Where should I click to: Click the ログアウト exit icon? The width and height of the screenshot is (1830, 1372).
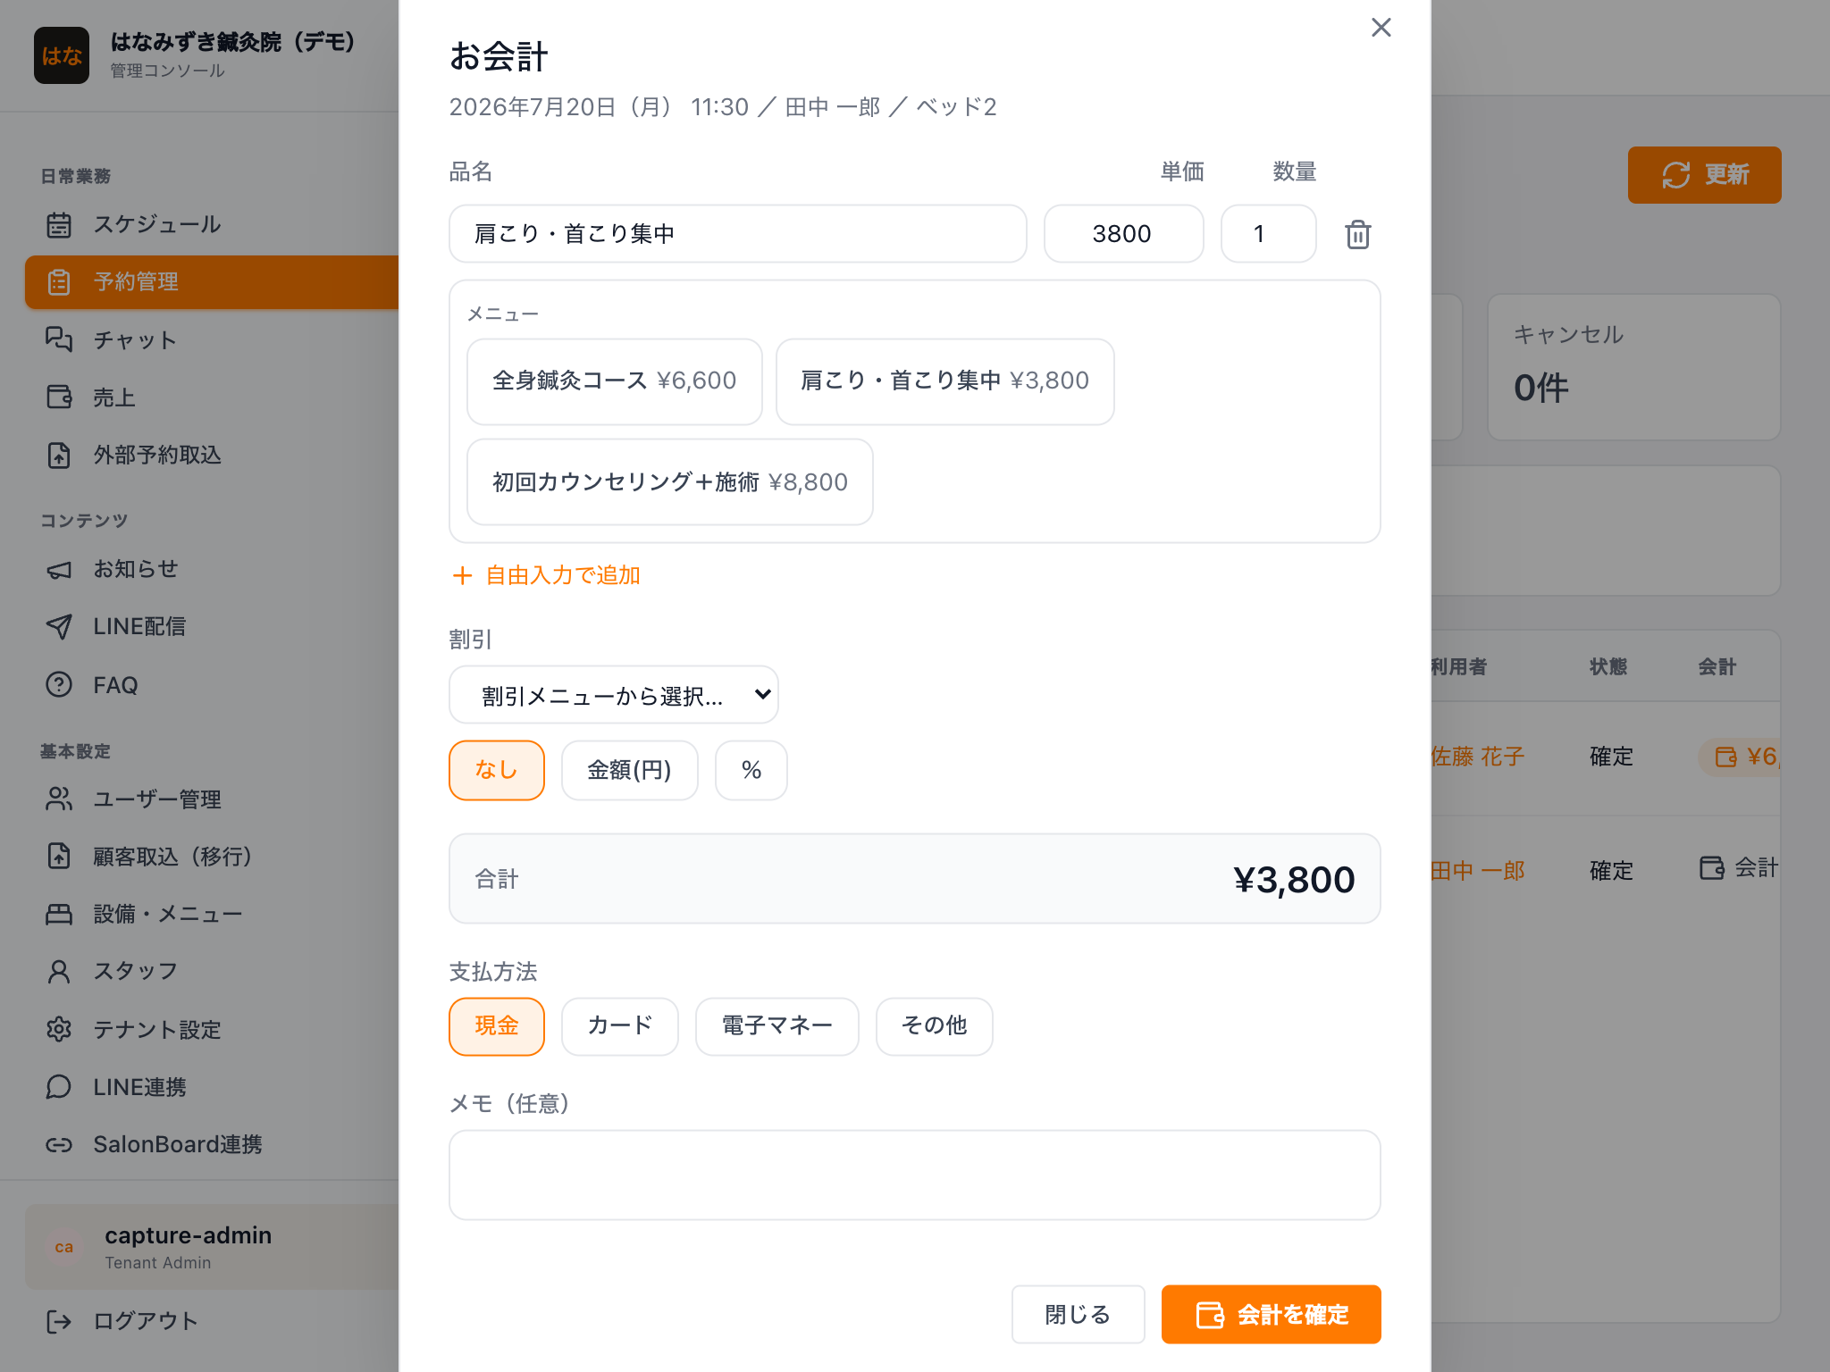[x=59, y=1321]
